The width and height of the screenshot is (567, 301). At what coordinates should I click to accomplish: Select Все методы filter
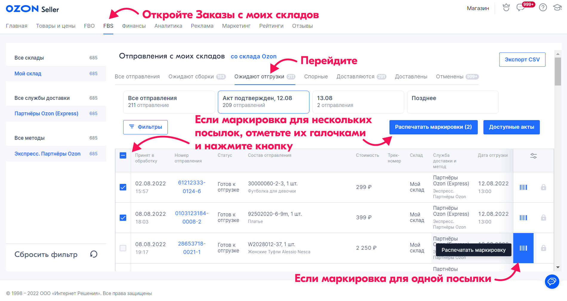click(x=56, y=138)
